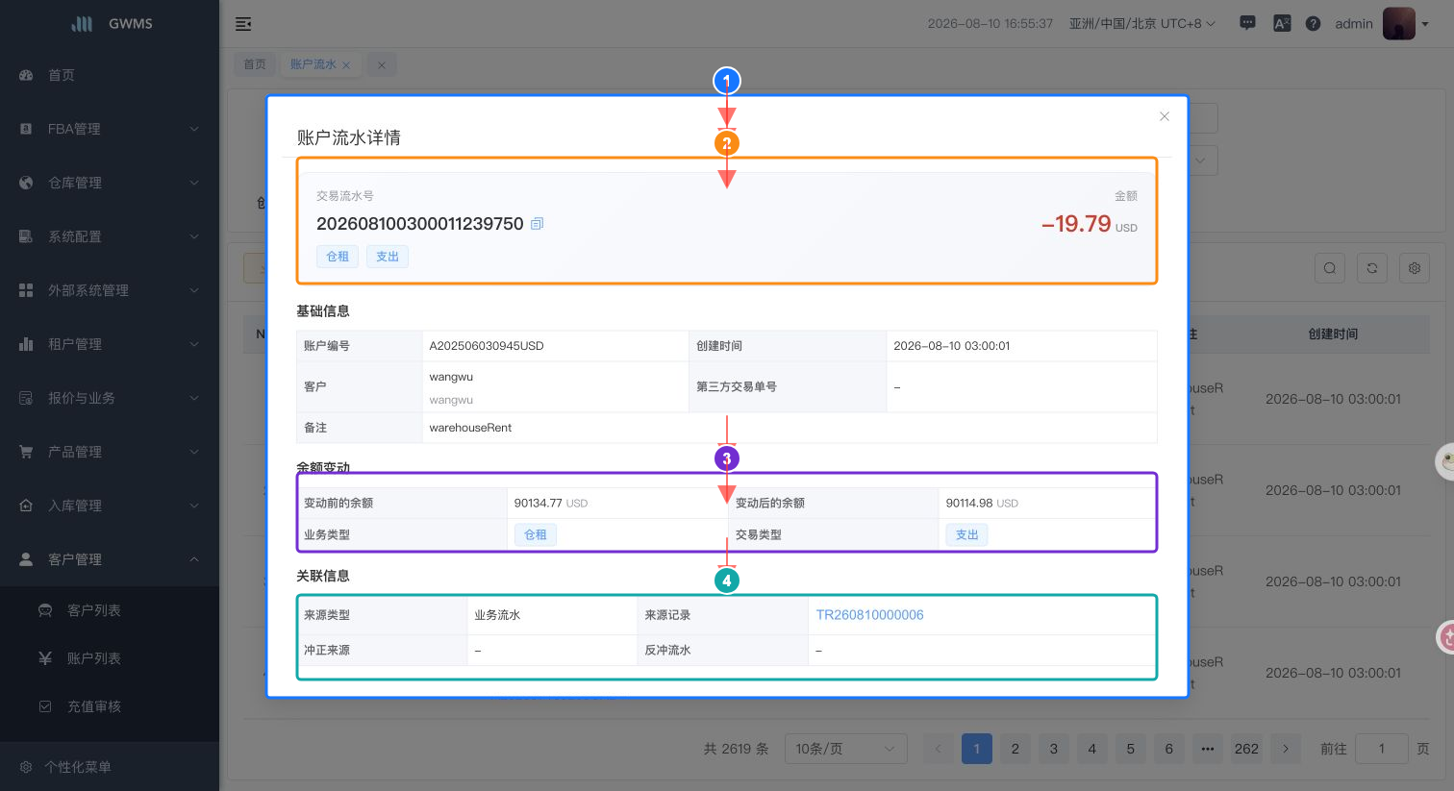Open 账户列表 submenu item
The height and width of the screenshot is (791, 1454).
[110, 658]
